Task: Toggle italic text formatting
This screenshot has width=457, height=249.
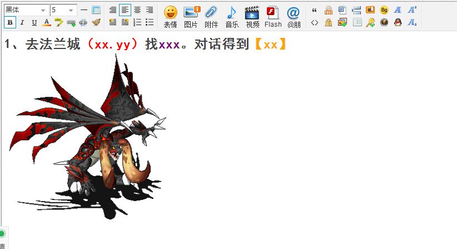Action: [22, 23]
